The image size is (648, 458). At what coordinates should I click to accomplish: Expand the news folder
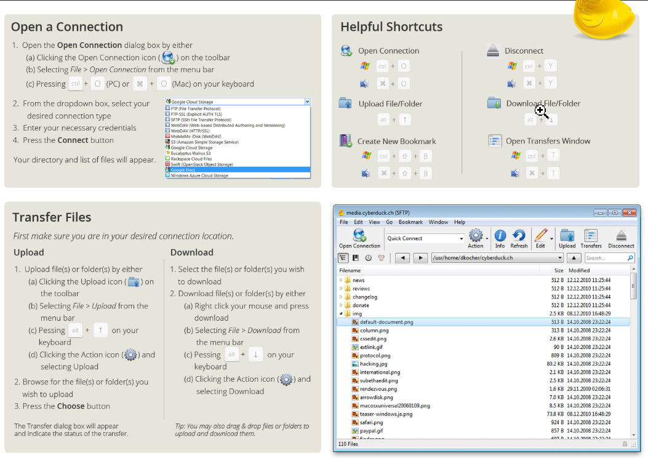(x=341, y=280)
